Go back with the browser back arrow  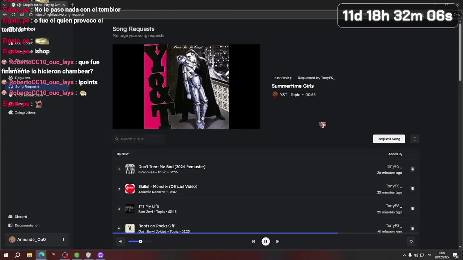pyautogui.click(x=5, y=14)
